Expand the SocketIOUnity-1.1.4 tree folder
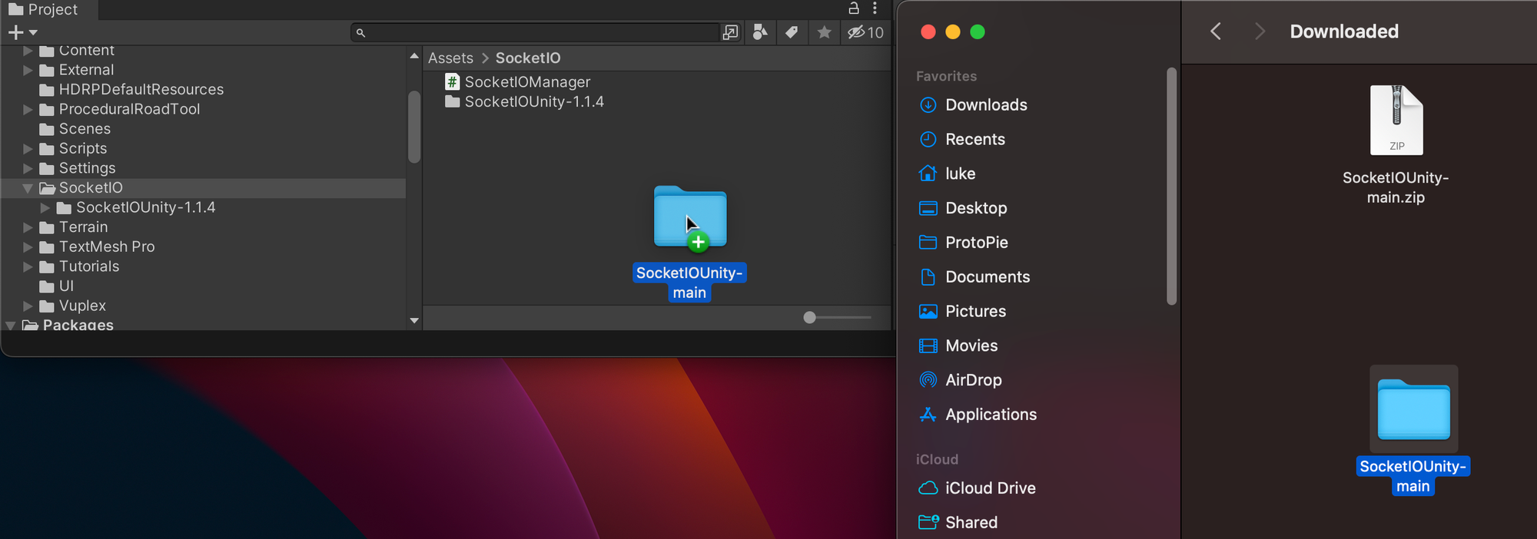1537x539 pixels. tap(45, 208)
